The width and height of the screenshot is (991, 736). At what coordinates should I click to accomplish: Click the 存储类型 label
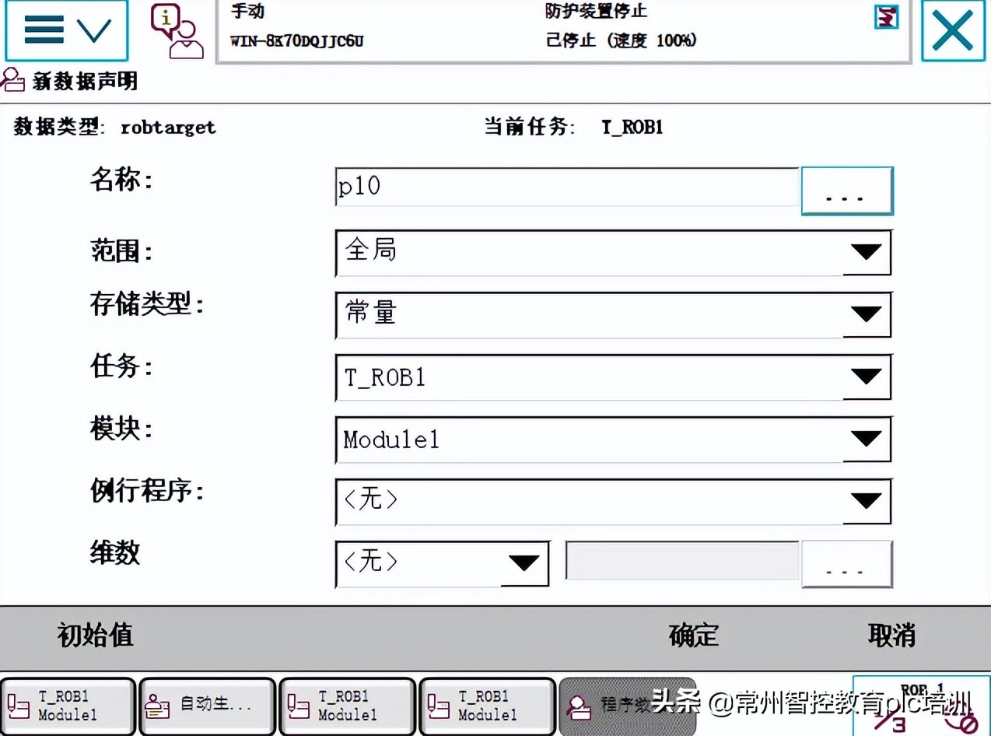146,305
